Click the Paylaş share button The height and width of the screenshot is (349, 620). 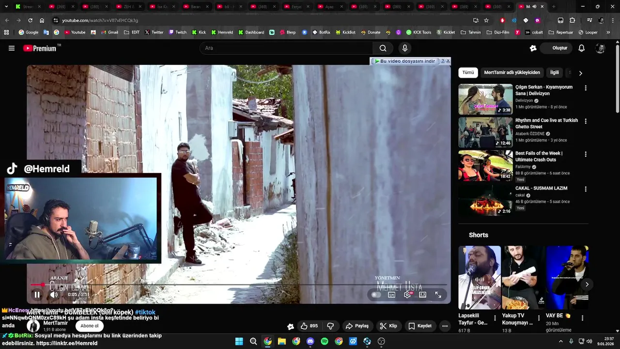[x=357, y=326]
